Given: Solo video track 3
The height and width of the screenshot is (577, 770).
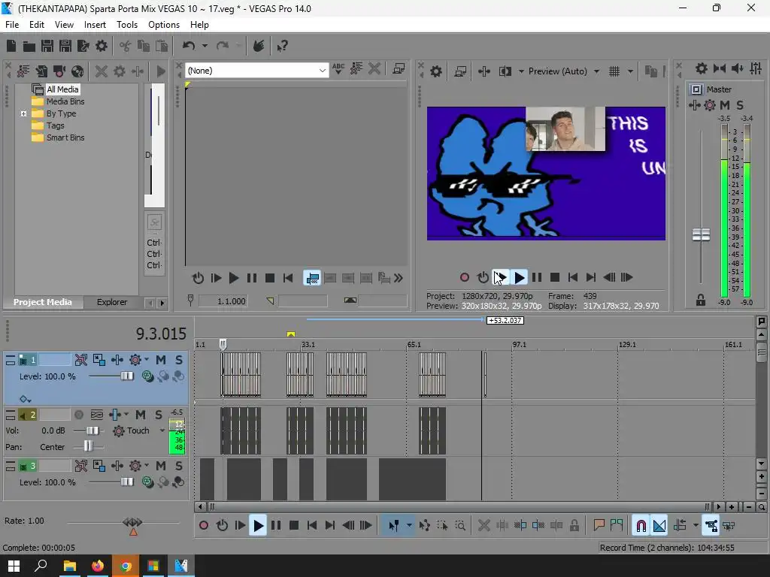Looking at the screenshot, I should tap(179, 466).
